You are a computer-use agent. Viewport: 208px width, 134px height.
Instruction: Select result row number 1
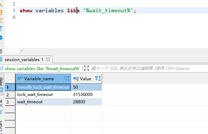[10, 87]
